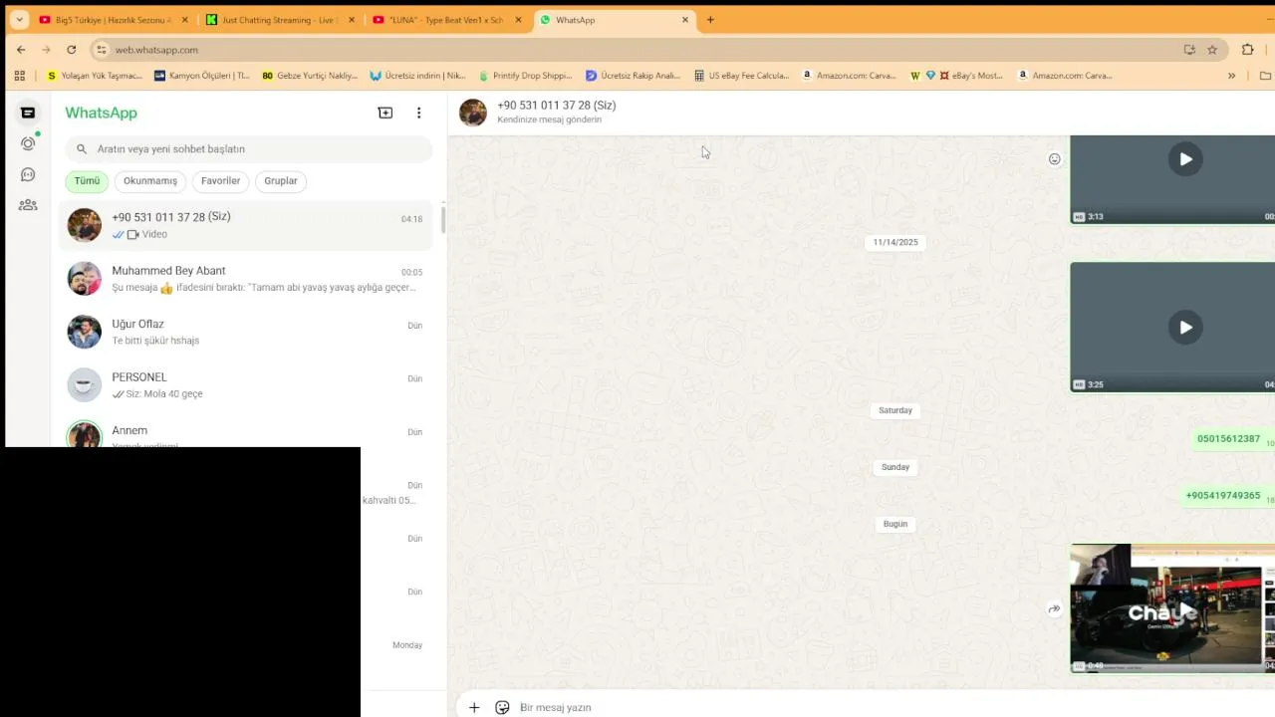Viewport: 1275px width, 717px height.
Task: Open the Channels sidebar icon
Action: point(28,174)
